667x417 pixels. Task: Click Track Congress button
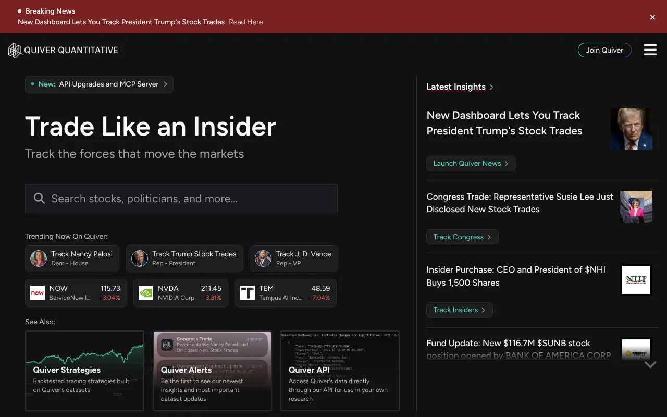tap(462, 237)
